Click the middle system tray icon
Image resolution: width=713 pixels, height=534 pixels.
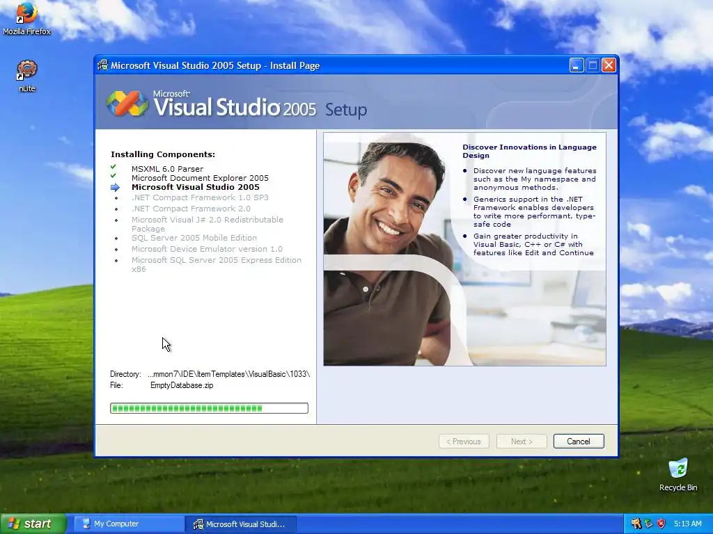[648, 524]
